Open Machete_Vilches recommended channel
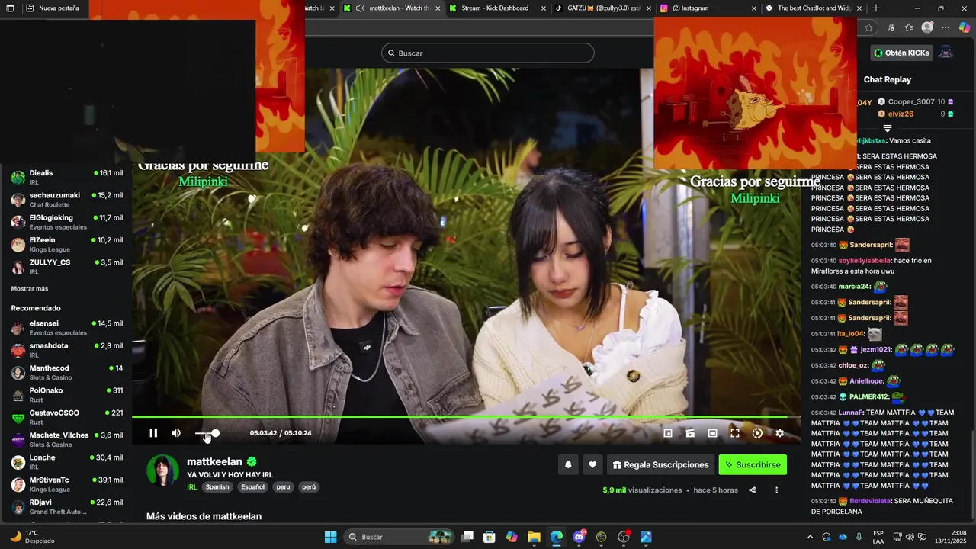Screen dimensions: 976x549 66,439
